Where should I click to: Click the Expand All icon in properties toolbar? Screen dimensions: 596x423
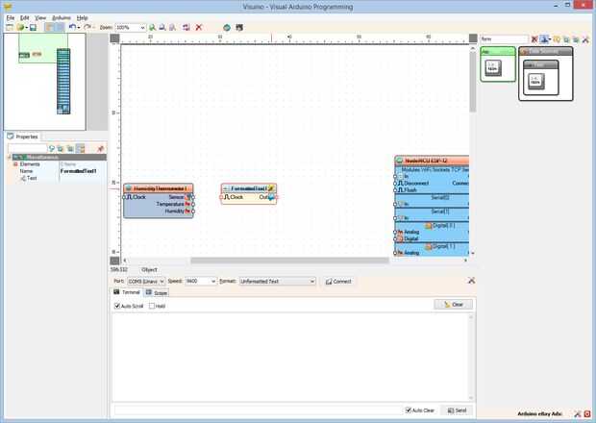click(x=61, y=148)
